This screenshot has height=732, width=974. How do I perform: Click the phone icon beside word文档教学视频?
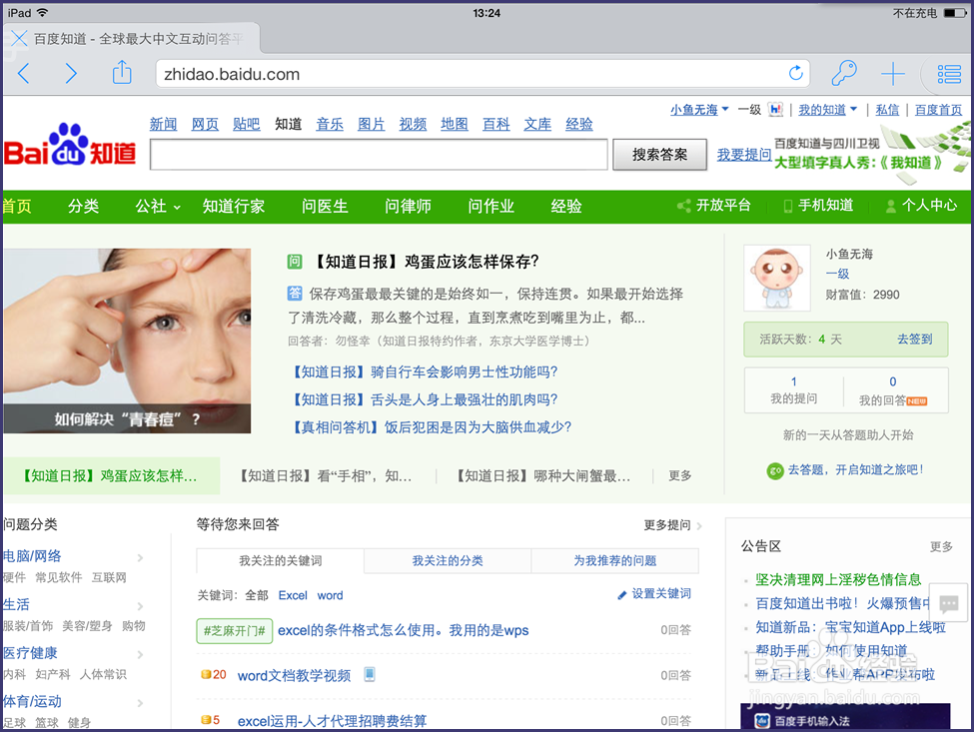click(x=369, y=674)
